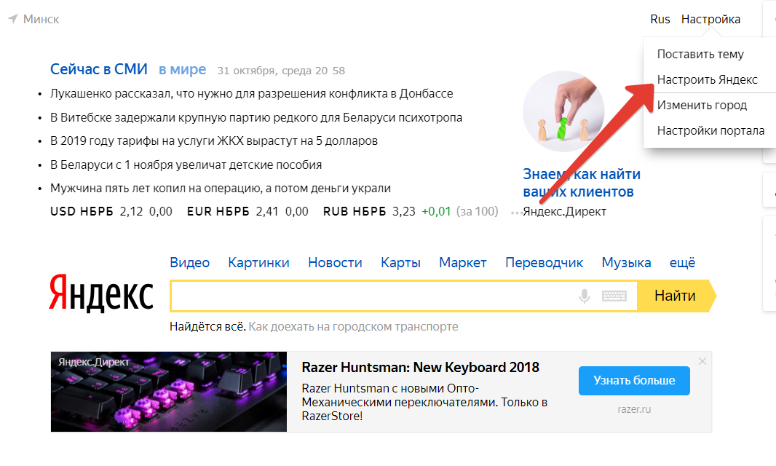Open the three-dots menu after currency rates

coord(515,213)
